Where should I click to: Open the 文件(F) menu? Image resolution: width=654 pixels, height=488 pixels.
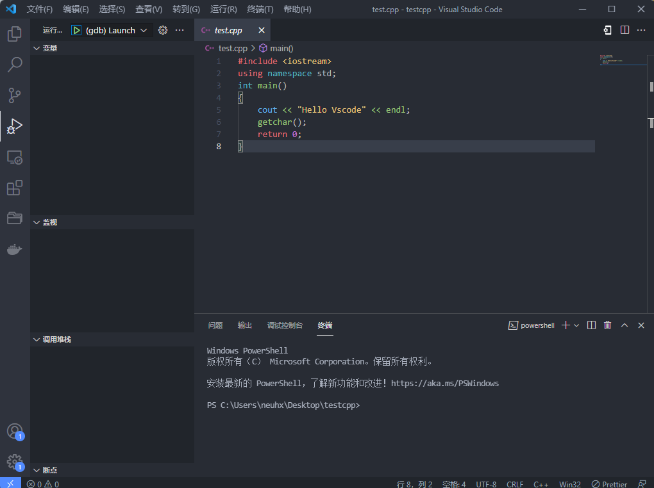(x=40, y=9)
